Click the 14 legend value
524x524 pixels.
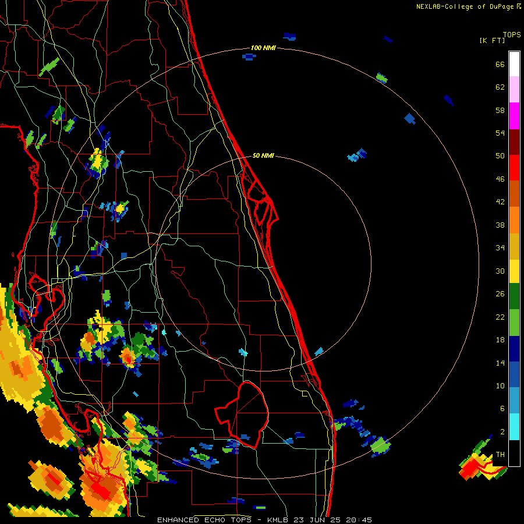pyautogui.click(x=500, y=363)
